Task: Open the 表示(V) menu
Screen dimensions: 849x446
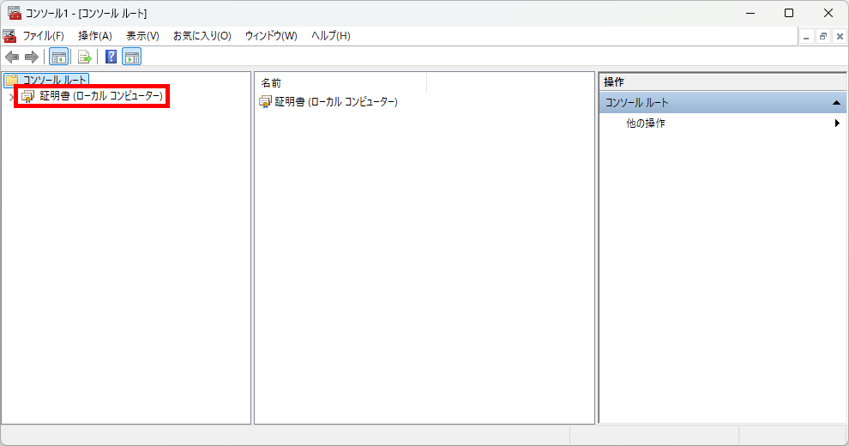Action: (142, 36)
